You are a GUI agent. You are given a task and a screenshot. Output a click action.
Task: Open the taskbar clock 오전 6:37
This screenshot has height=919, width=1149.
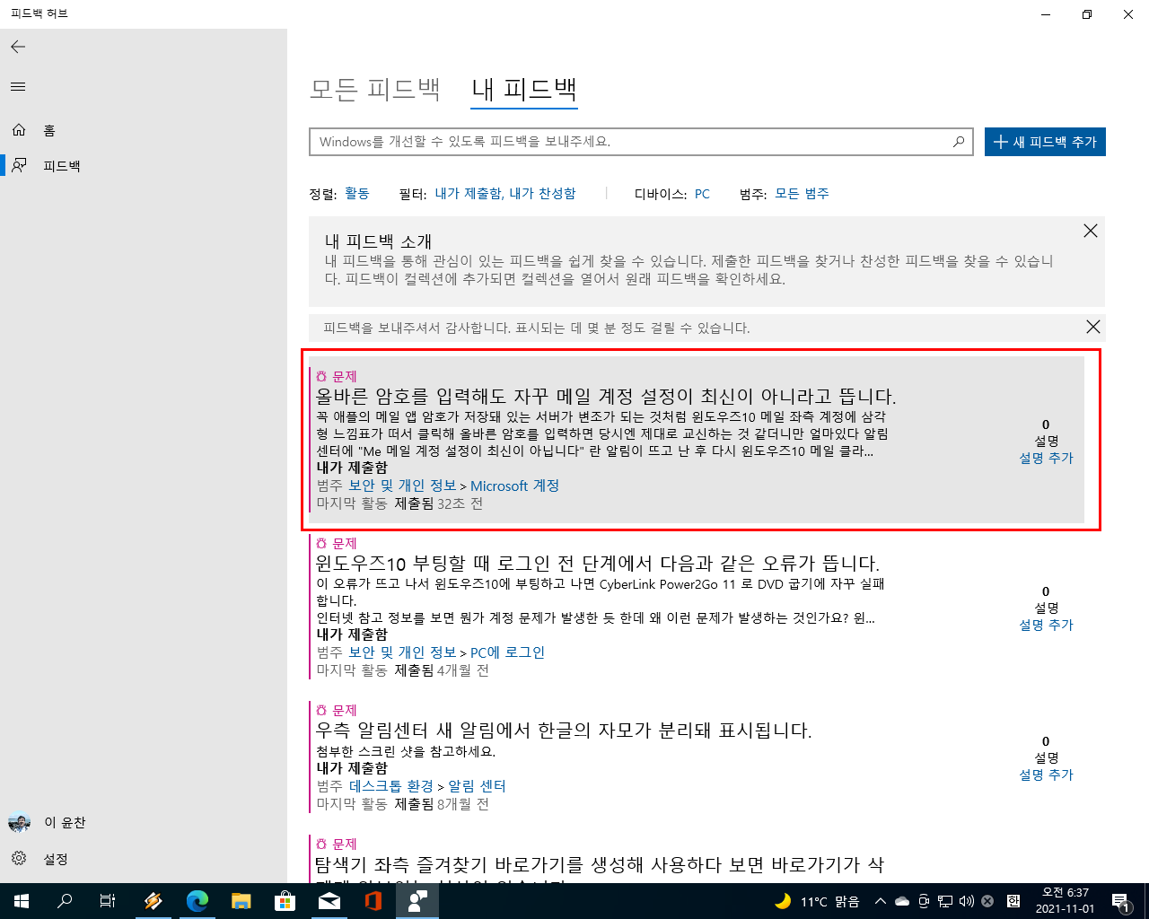point(1066,901)
